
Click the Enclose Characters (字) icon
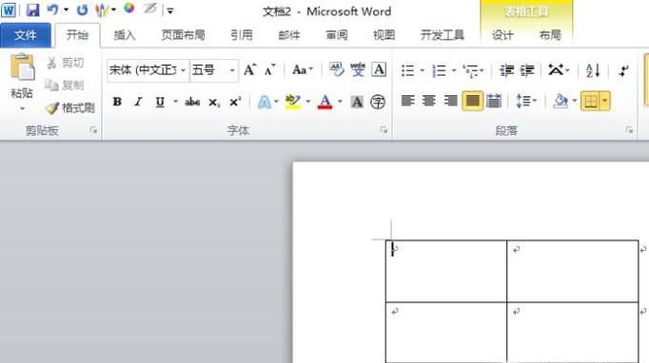(x=378, y=102)
